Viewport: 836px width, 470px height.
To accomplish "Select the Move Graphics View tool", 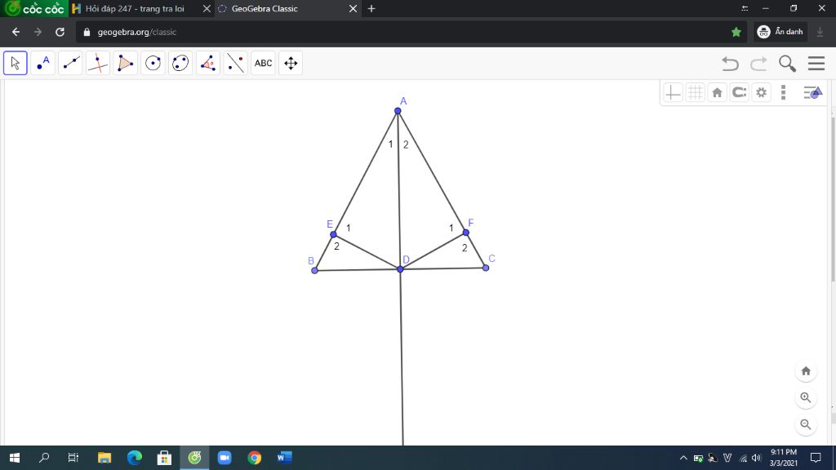I will 291,63.
